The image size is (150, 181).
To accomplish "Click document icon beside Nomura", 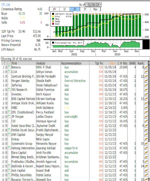I will (x=6, y=67).
